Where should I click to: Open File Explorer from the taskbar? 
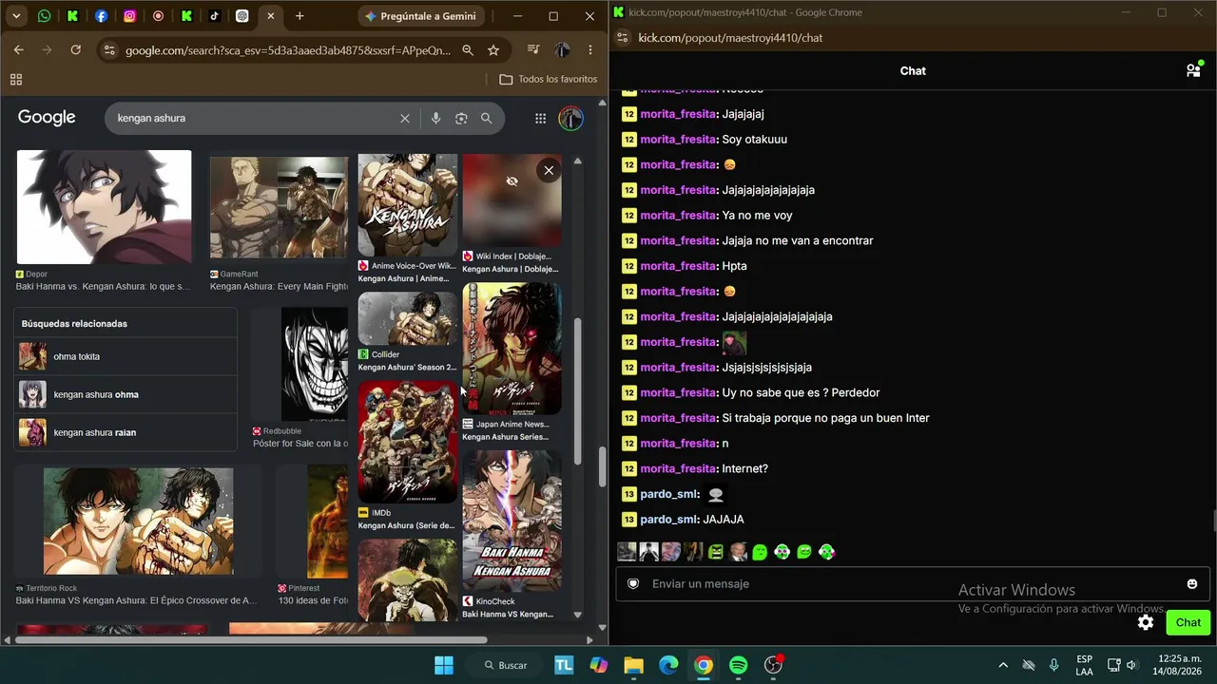tap(633, 665)
